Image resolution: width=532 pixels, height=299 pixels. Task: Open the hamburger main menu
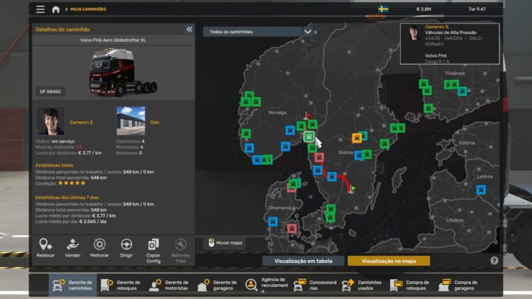[x=40, y=9]
